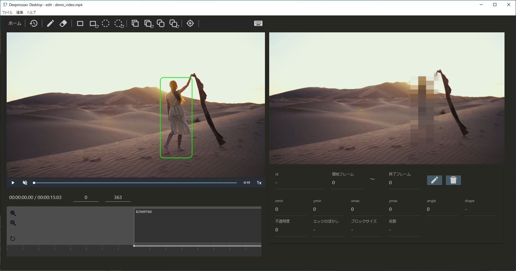
Task: Click the id field
Action: [x=300, y=183]
